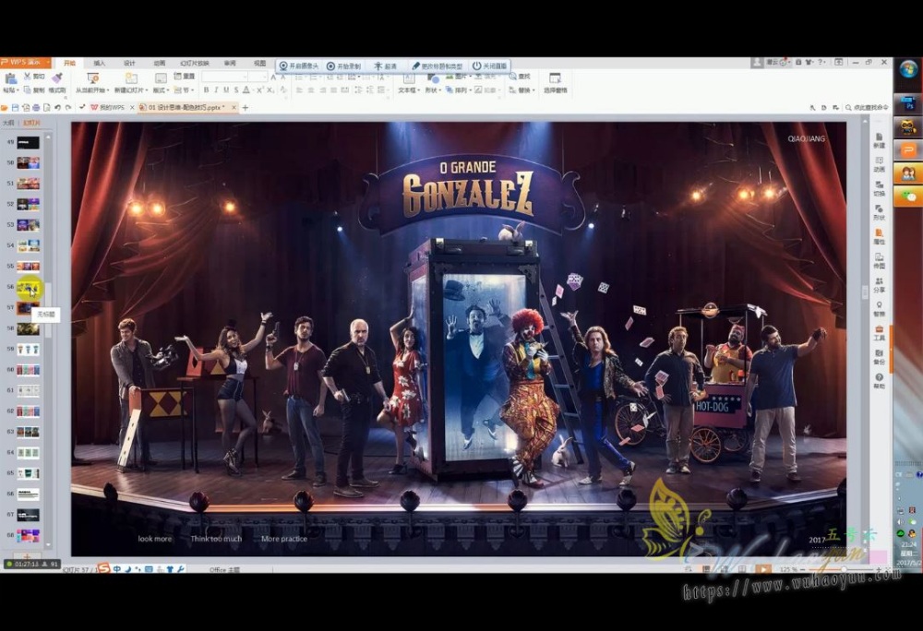Expand the WPS 演示 application menu arrow
The height and width of the screenshot is (631, 923).
46,62
